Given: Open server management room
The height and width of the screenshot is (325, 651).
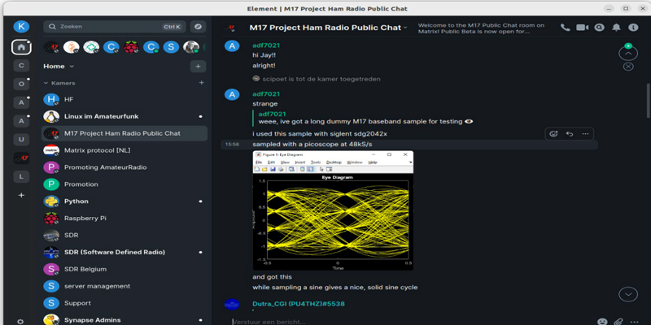Looking at the screenshot, I should coord(125,286).
